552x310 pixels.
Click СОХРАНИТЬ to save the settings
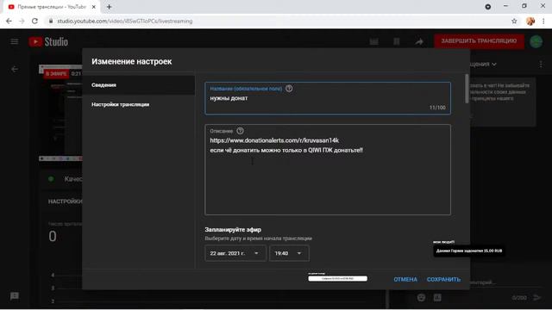[443, 279]
